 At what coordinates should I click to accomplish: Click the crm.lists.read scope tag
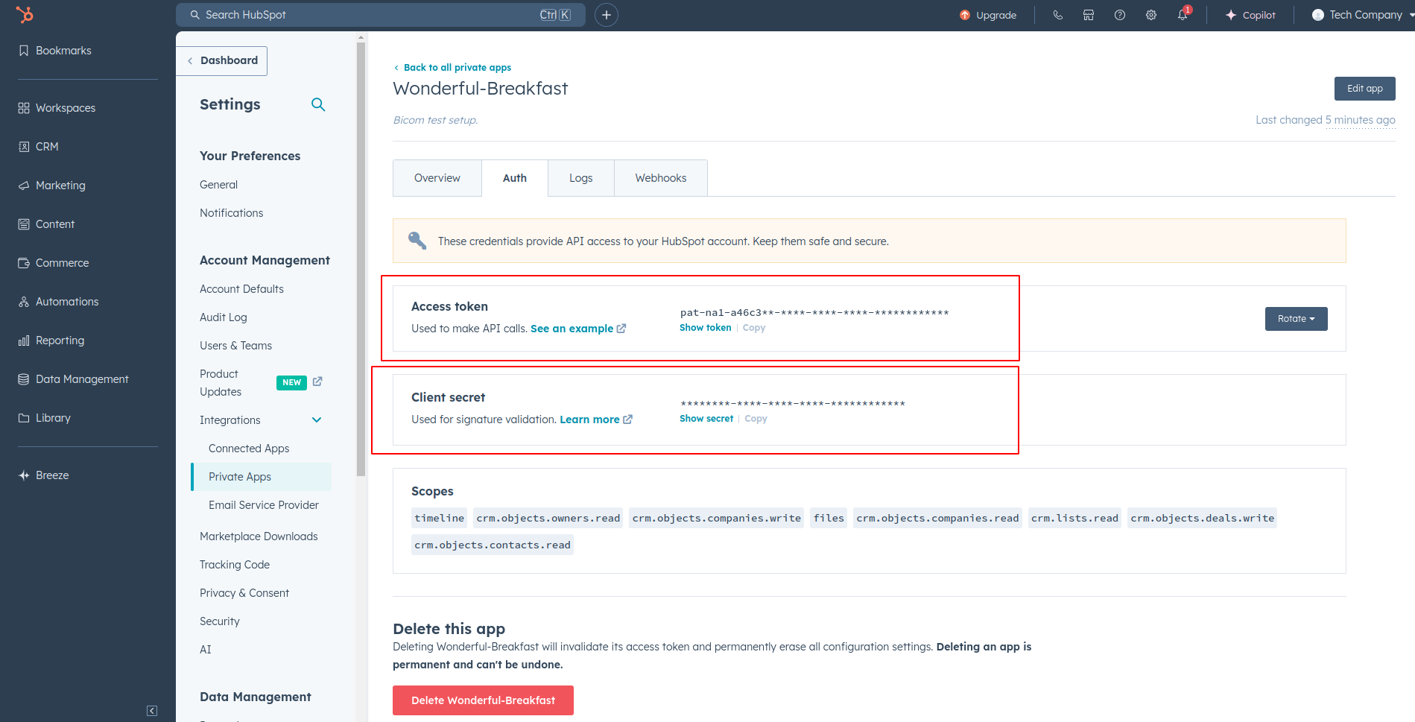pyautogui.click(x=1074, y=519)
